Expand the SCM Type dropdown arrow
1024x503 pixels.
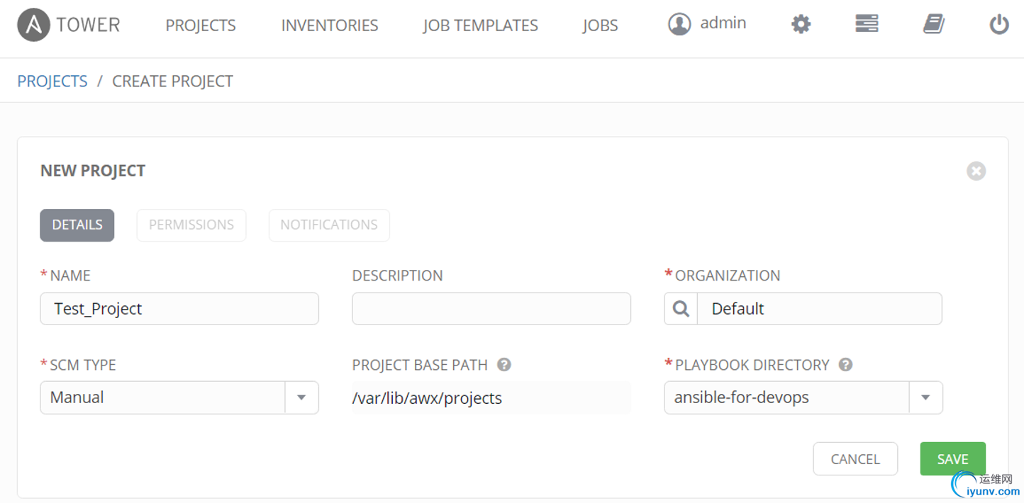[301, 397]
